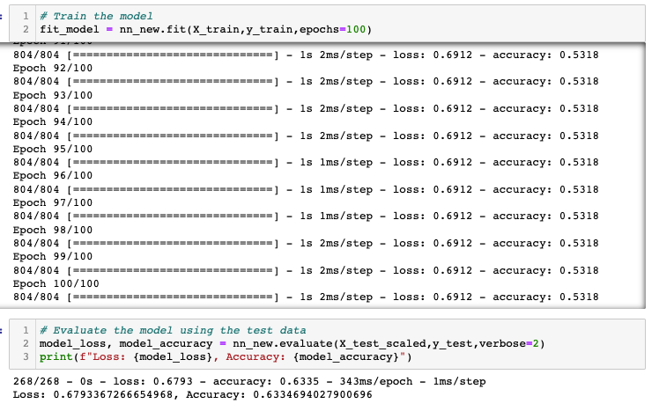This screenshot has height=411, width=659.
Task: Click line number 1 of the evaluate cell
Action: tap(26, 330)
